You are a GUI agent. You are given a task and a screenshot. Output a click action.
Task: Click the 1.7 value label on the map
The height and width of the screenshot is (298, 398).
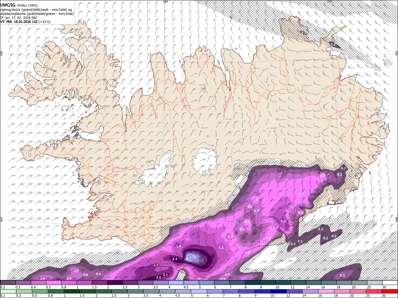pos(156,266)
